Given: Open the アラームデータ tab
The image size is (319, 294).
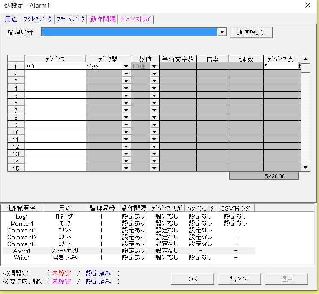Looking at the screenshot, I should (71, 19).
